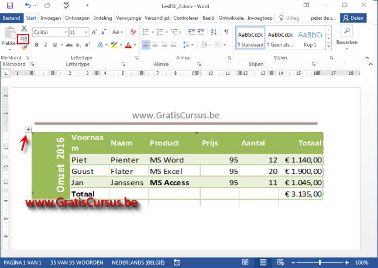Decrease paragraph indent
This screenshot has height=268, width=378.
191,32
